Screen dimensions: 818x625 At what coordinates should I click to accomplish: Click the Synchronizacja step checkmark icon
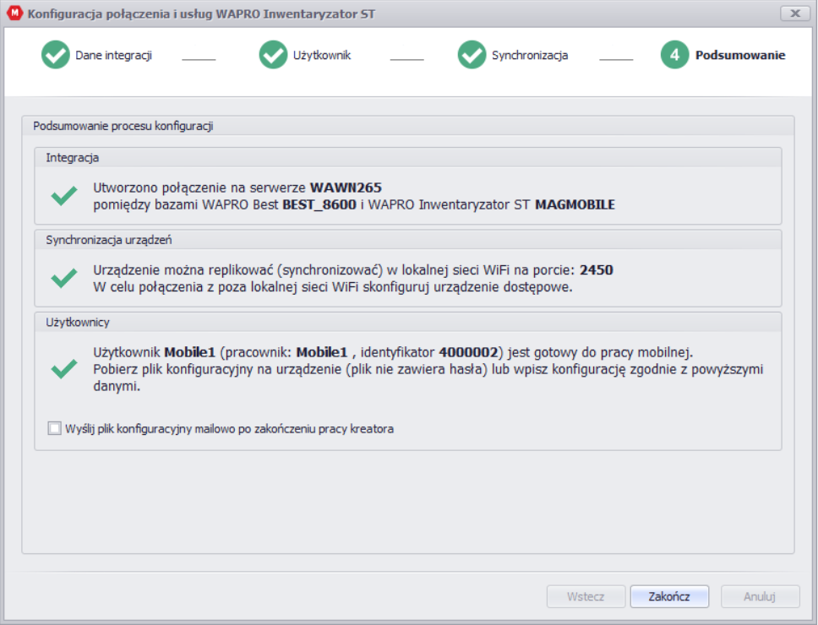[x=472, y=55]
